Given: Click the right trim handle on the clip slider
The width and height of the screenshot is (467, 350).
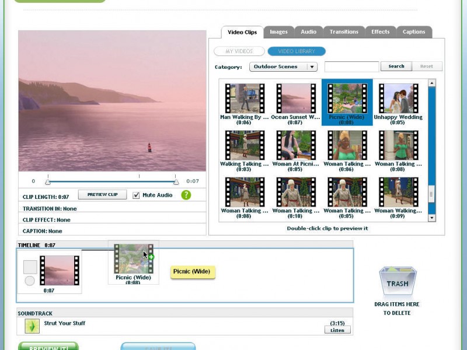Looking at the screenshot, I should click(x=176, y=181).
